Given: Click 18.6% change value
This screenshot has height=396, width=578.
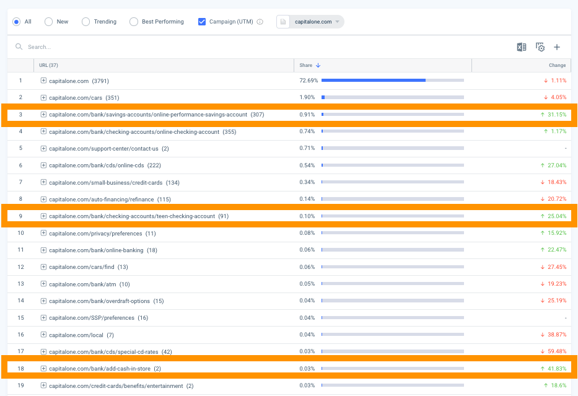Looking at the screenshot, I should (558, 385).
